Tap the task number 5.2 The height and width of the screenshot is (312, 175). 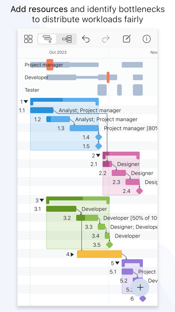tap(124, 281)
